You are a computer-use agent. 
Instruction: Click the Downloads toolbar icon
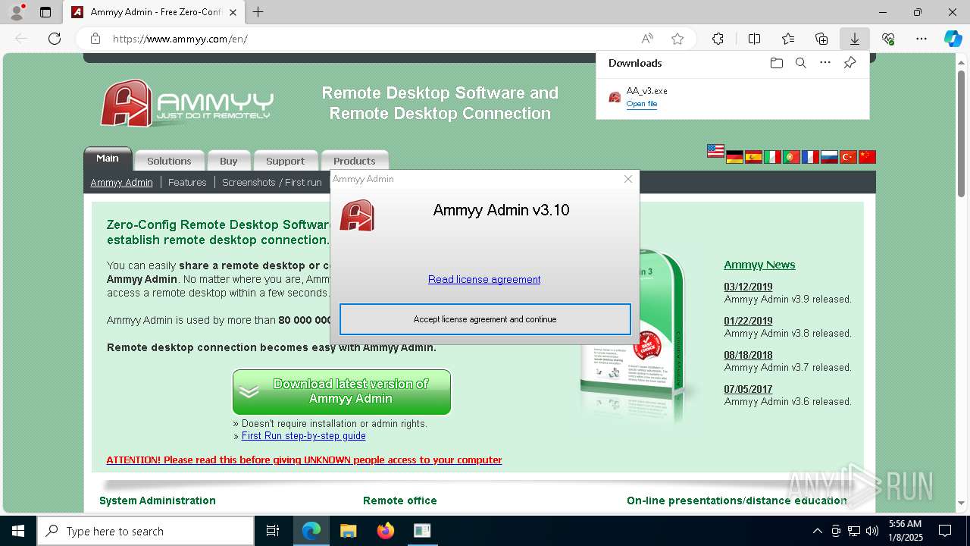[x=854, y=39]
